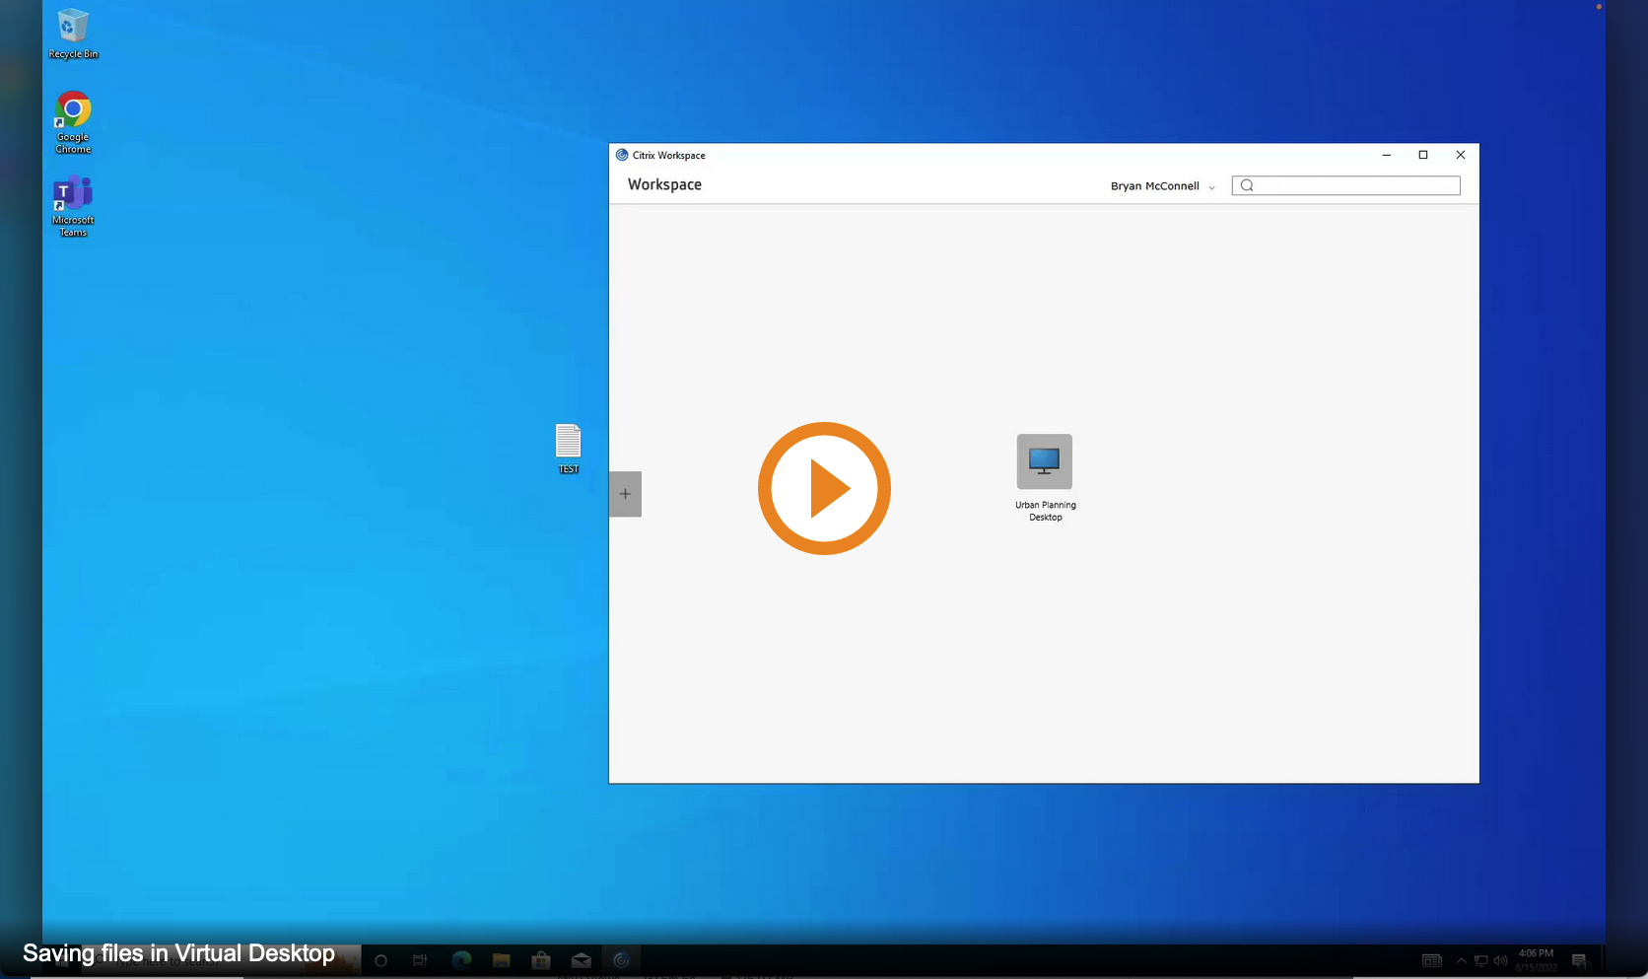Expand the Bryan McConnell account dropdown
The width and height of the screenshot is (1648, 979).
click(x=1162, y=186)
